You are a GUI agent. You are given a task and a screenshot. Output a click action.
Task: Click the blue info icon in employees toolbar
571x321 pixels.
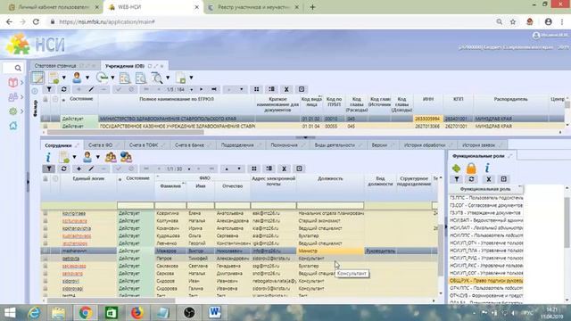tap(48, 157)
